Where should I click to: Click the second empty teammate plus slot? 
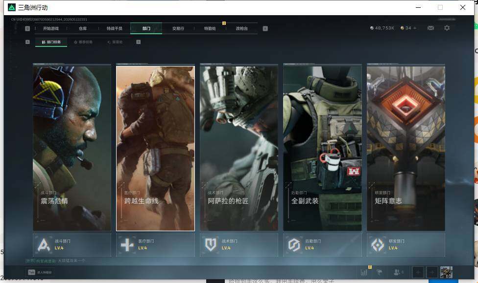point(432,272)
